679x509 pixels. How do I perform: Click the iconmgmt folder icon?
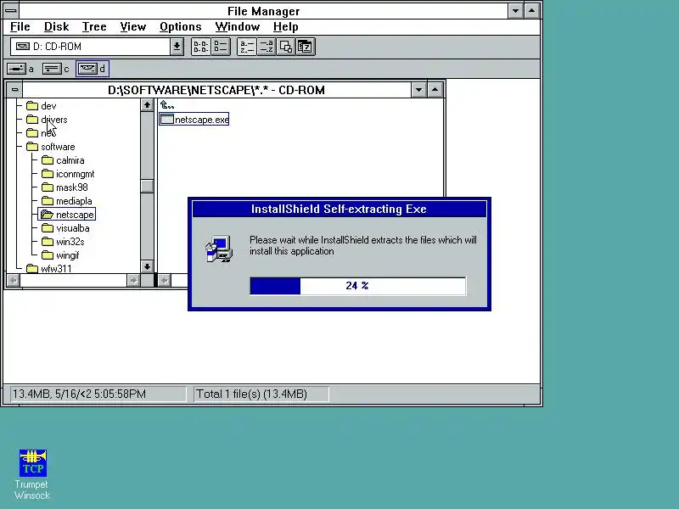point(48,174)
